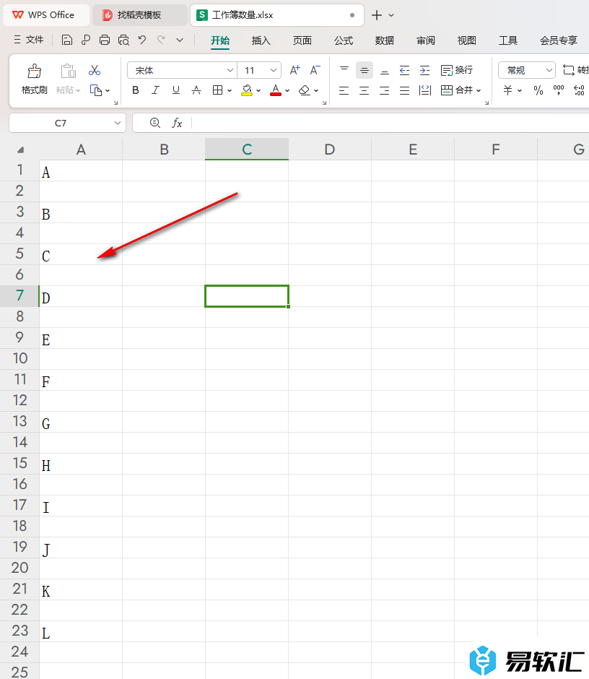Select row 13 header

[19, 421]
